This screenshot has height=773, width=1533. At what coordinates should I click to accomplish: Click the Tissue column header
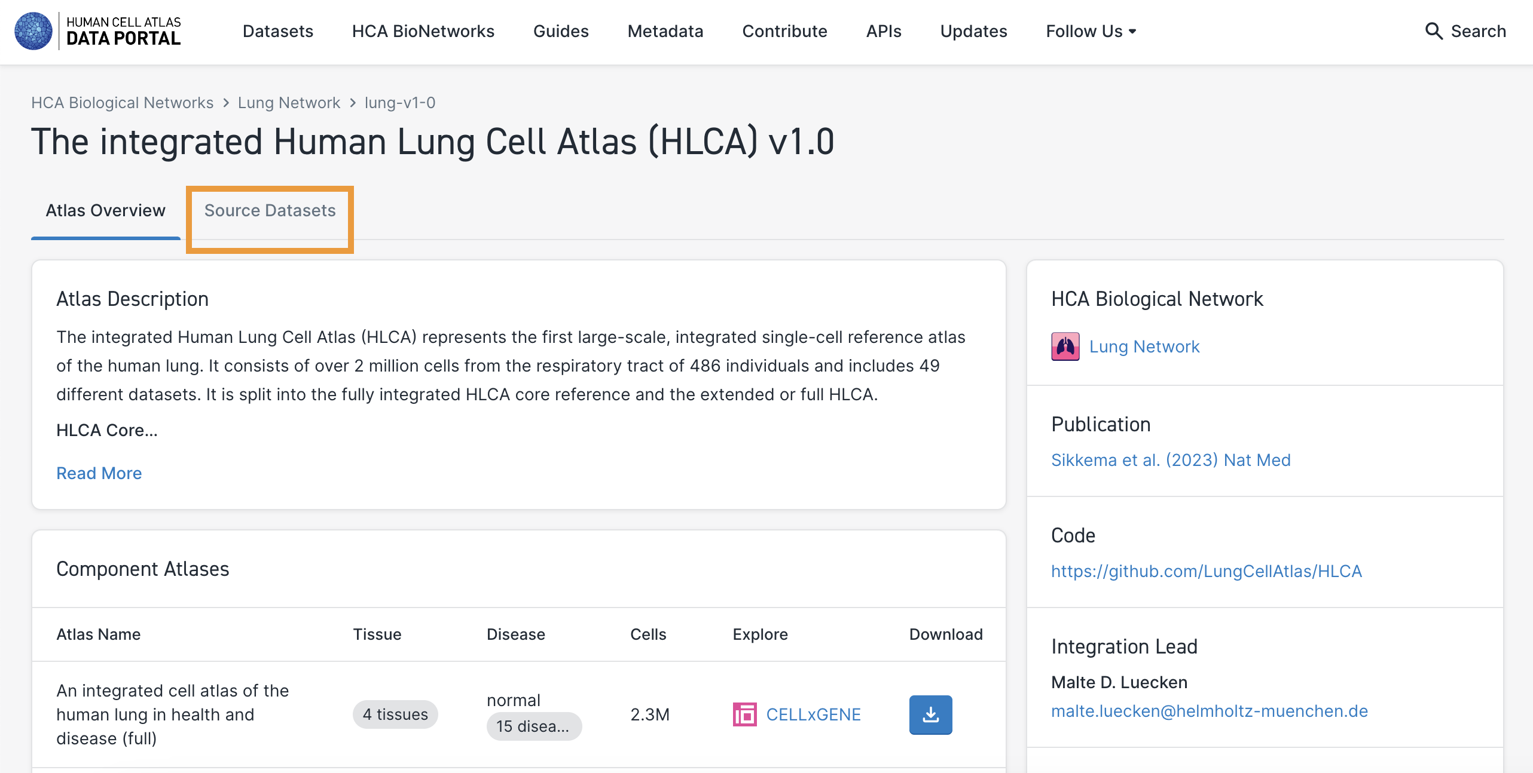click(x=377, y=634)
